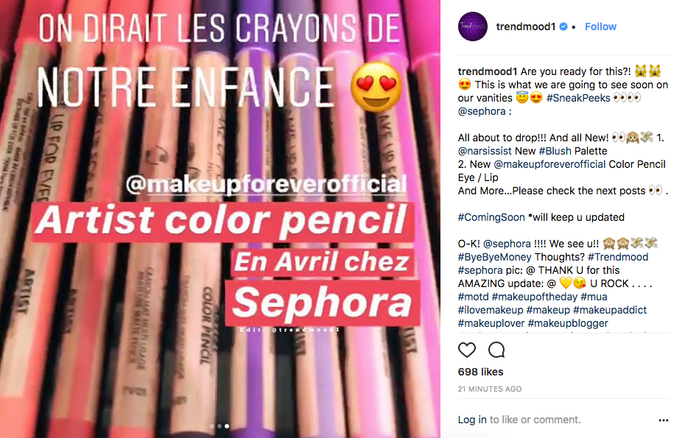685x438 pixels.
Task: Open trendmood1 username in header
Action: pyautogui.click(x=526, y=27)
